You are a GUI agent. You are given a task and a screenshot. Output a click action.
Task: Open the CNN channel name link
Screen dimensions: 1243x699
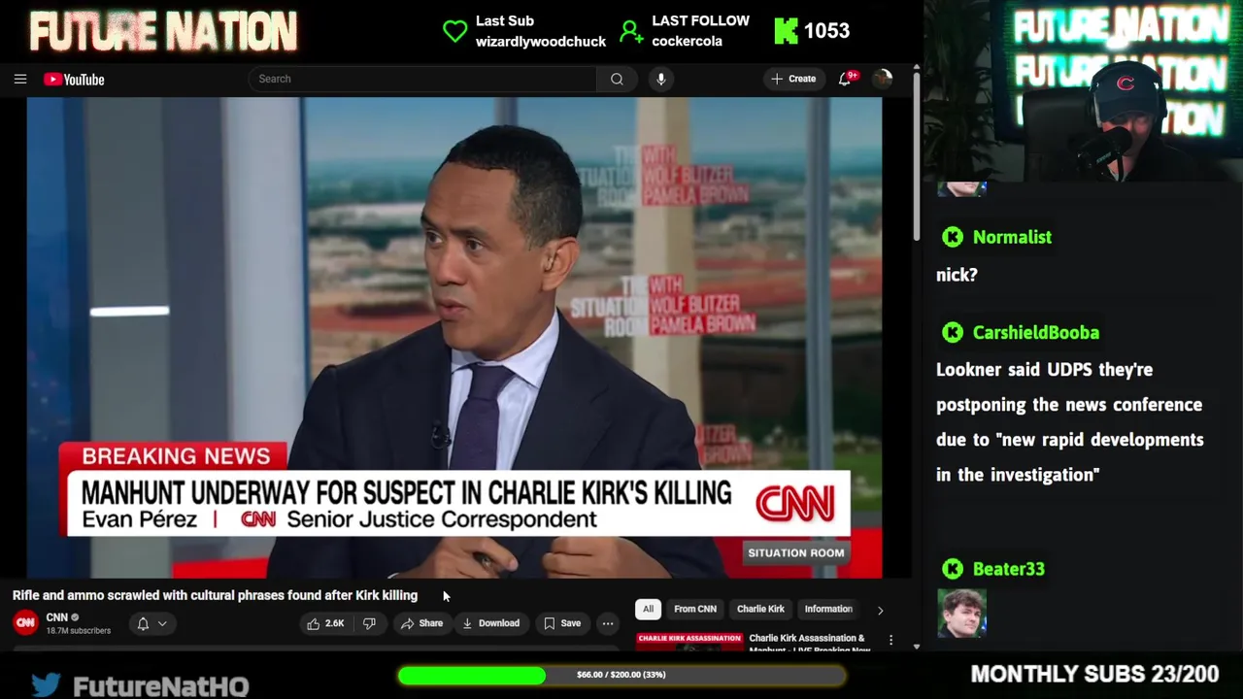(57, 617)
